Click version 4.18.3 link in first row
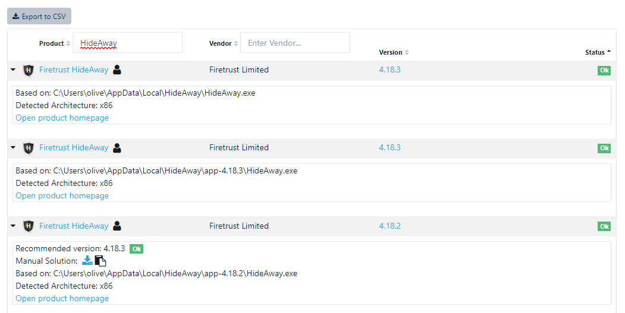The image size is (625, 313). click(x=390, y=69)
